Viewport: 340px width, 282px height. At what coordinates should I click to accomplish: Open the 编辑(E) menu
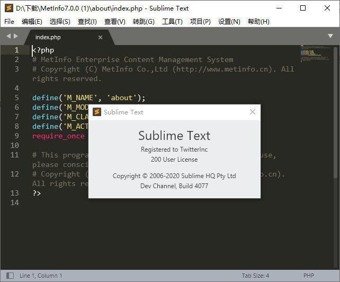(x=32, y=21)
